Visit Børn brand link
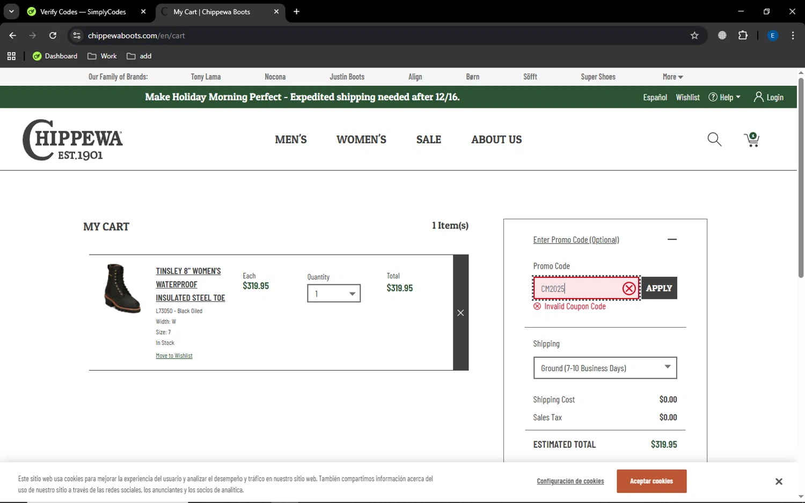805x503 pixels. pos(473,77)
